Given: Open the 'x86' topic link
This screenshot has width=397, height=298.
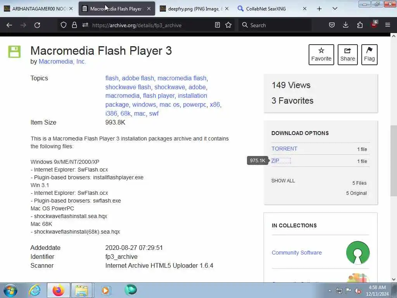Looking at the screenshot, I should 215,104.
